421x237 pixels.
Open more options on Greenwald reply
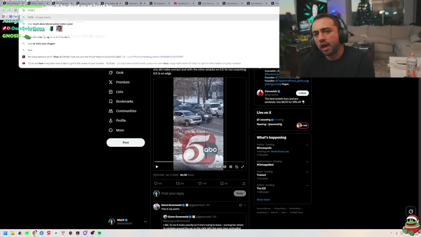pos(245,205)
